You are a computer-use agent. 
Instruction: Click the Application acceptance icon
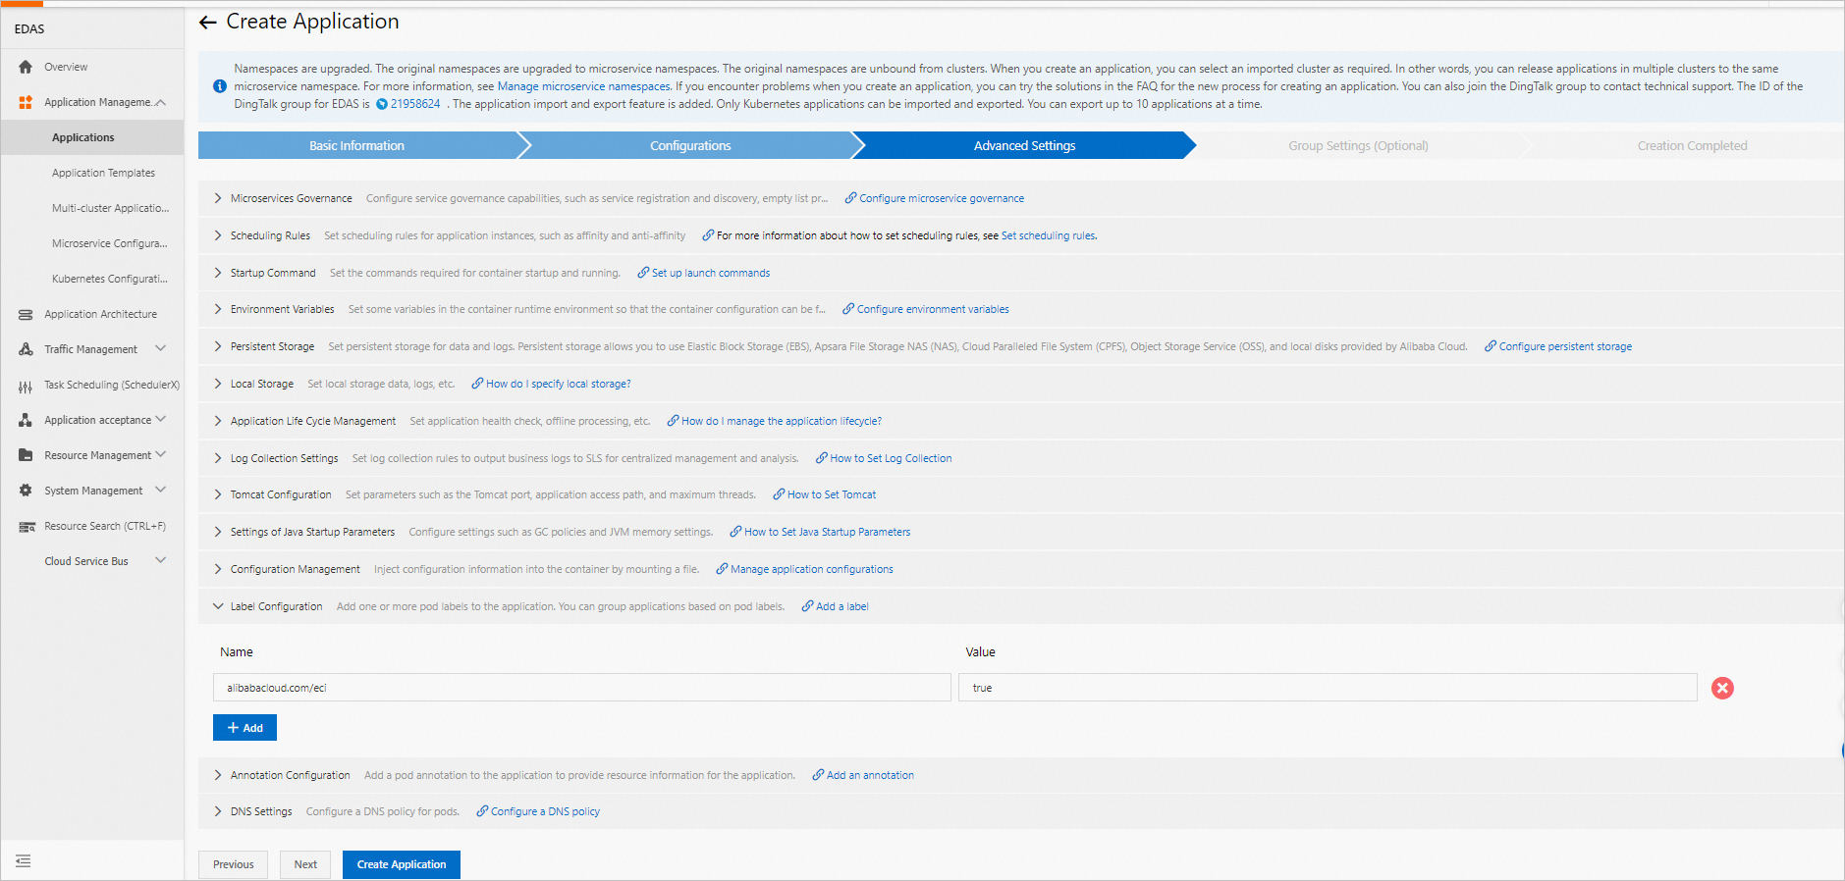pos(26,420)
